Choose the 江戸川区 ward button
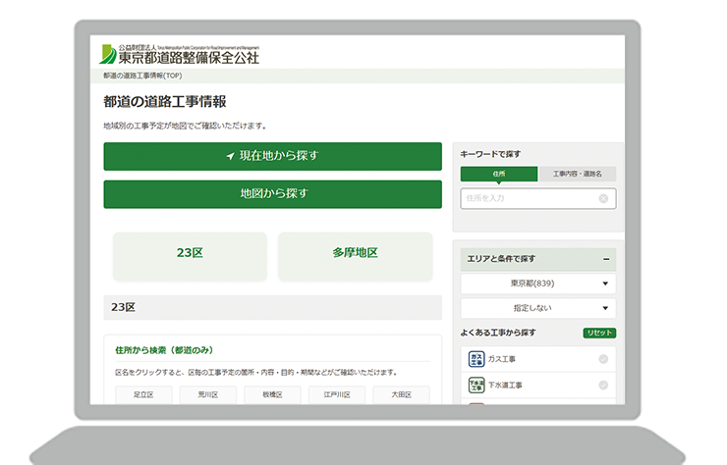Viewport: 727px width, 465px height. click(337, 394)
